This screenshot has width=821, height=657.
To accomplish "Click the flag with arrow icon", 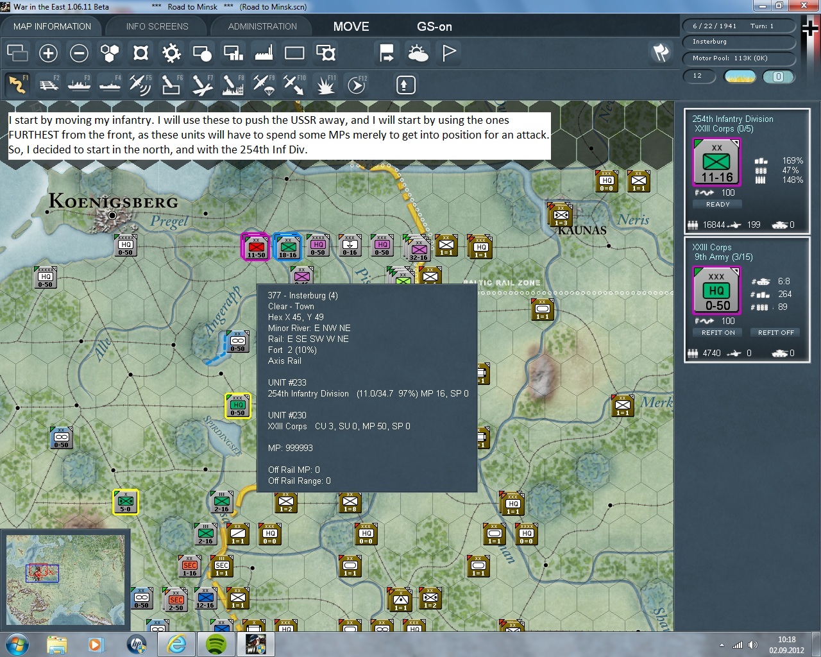I will [387, 53].
